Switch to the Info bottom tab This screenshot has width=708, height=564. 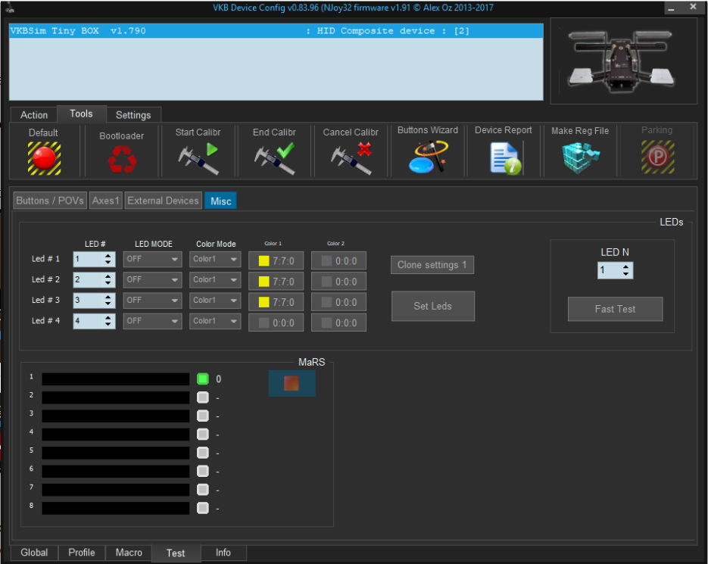point(223,552)
